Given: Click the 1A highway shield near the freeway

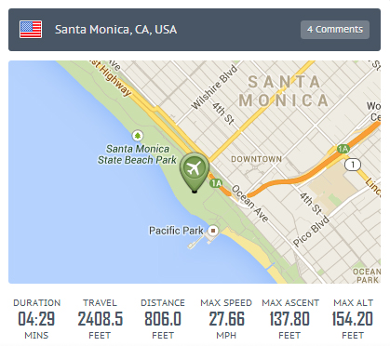Looking at the screenshot, I should tap(343, 149).
